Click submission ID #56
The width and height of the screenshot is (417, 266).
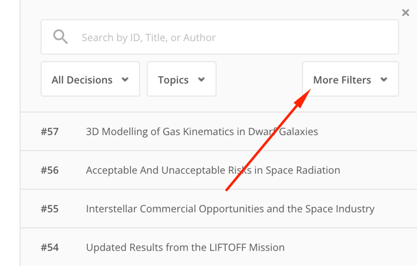pos(50,170)
